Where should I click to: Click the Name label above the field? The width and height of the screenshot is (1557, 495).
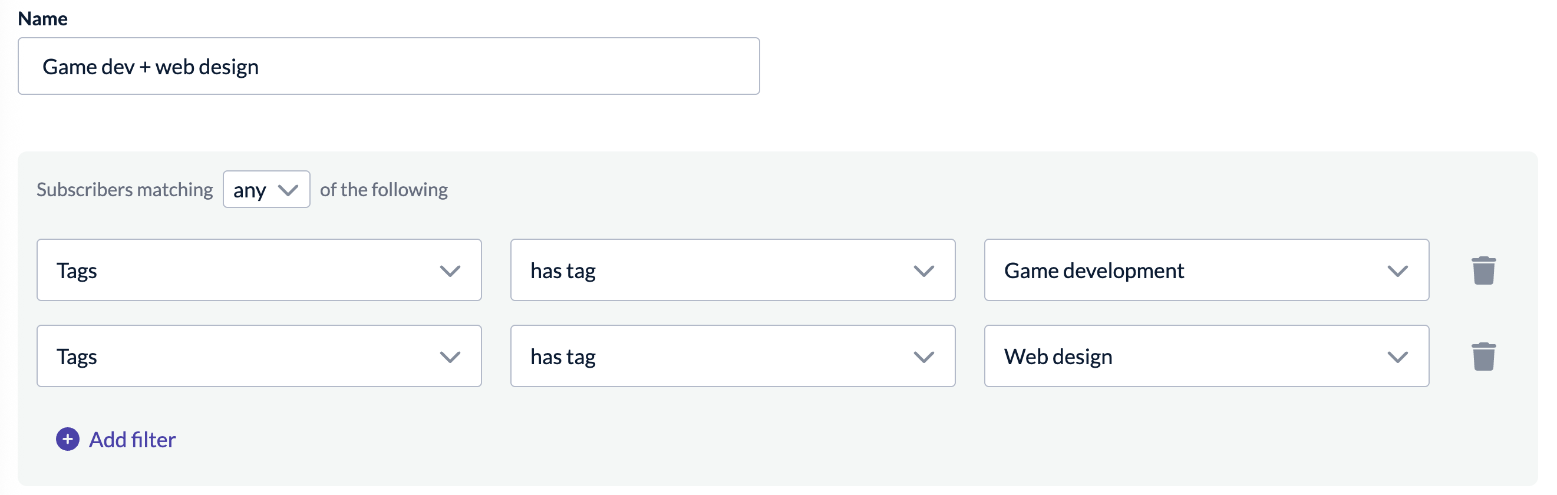point(42,19)
